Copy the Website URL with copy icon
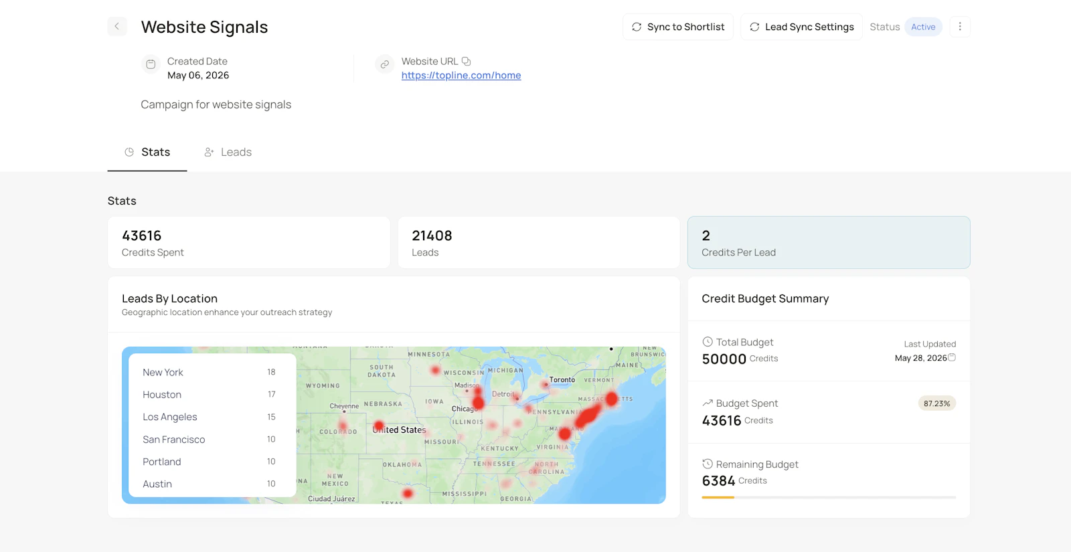The height and width of the screenshot is (552, 1071). (x=467, y=62)
